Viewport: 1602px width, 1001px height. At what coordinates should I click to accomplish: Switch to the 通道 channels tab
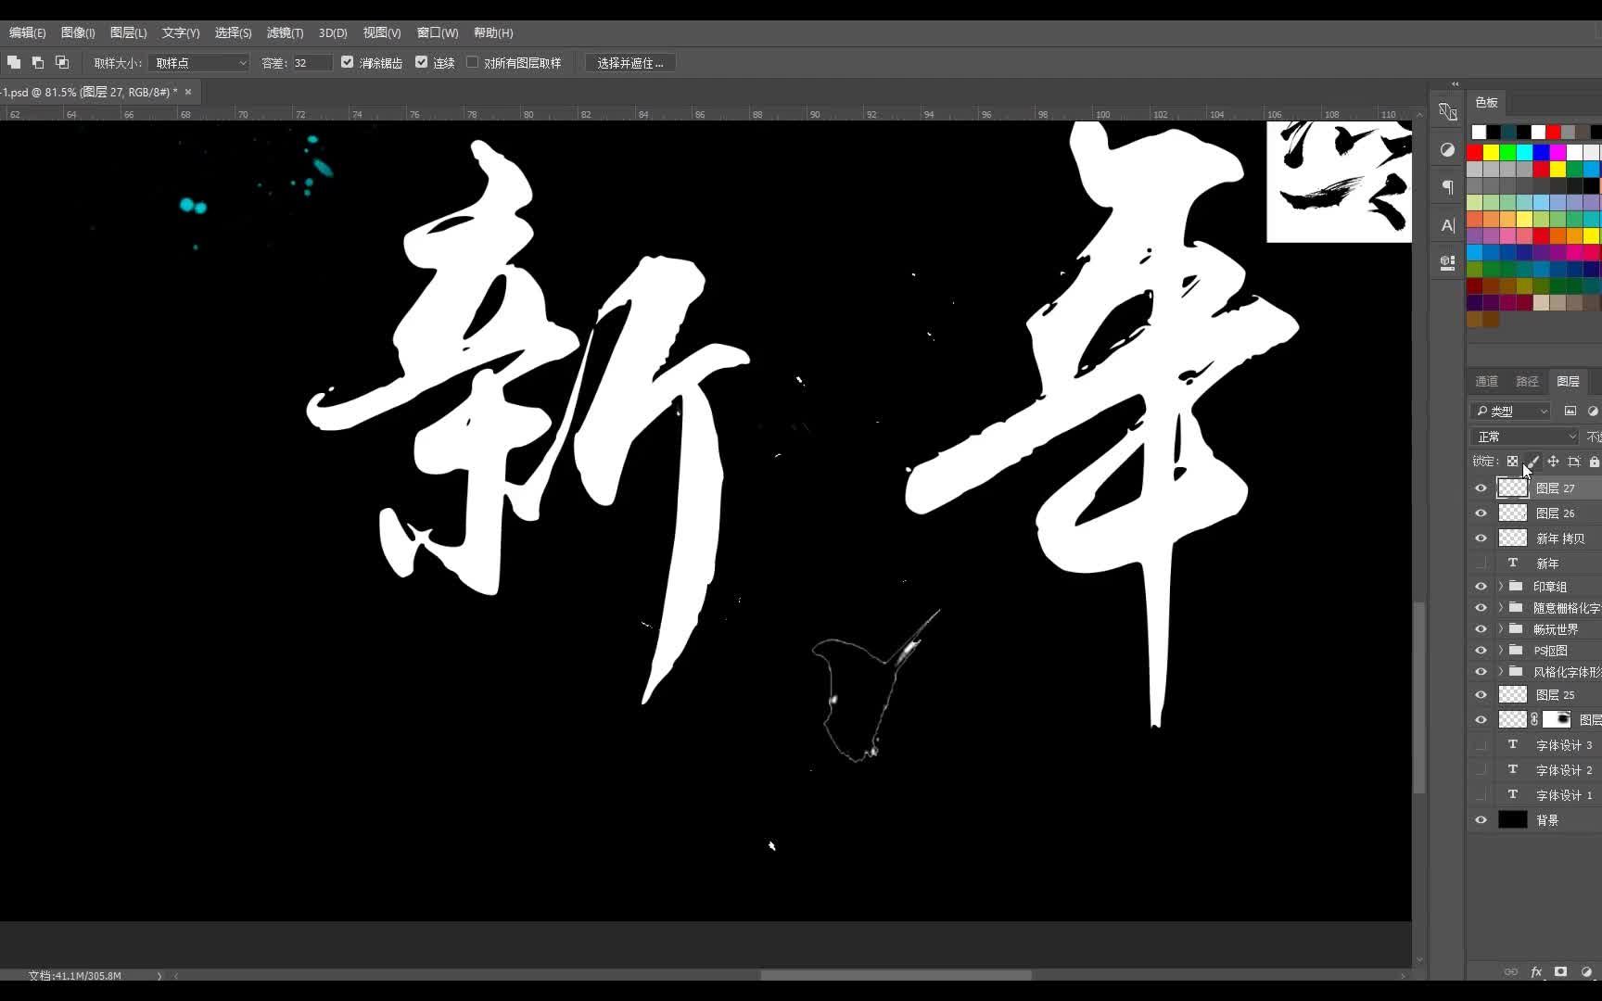1486,380
